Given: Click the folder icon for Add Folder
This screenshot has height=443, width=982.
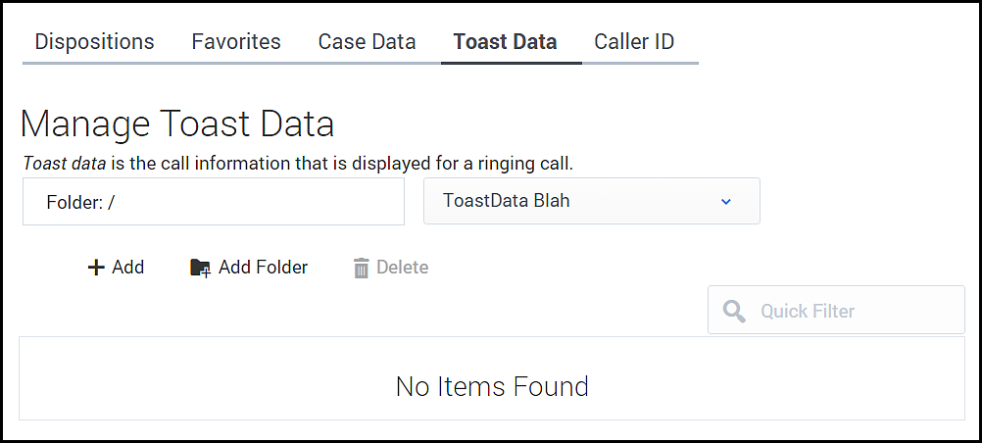Looking at the screenshot, I should [x=200, y=268].
